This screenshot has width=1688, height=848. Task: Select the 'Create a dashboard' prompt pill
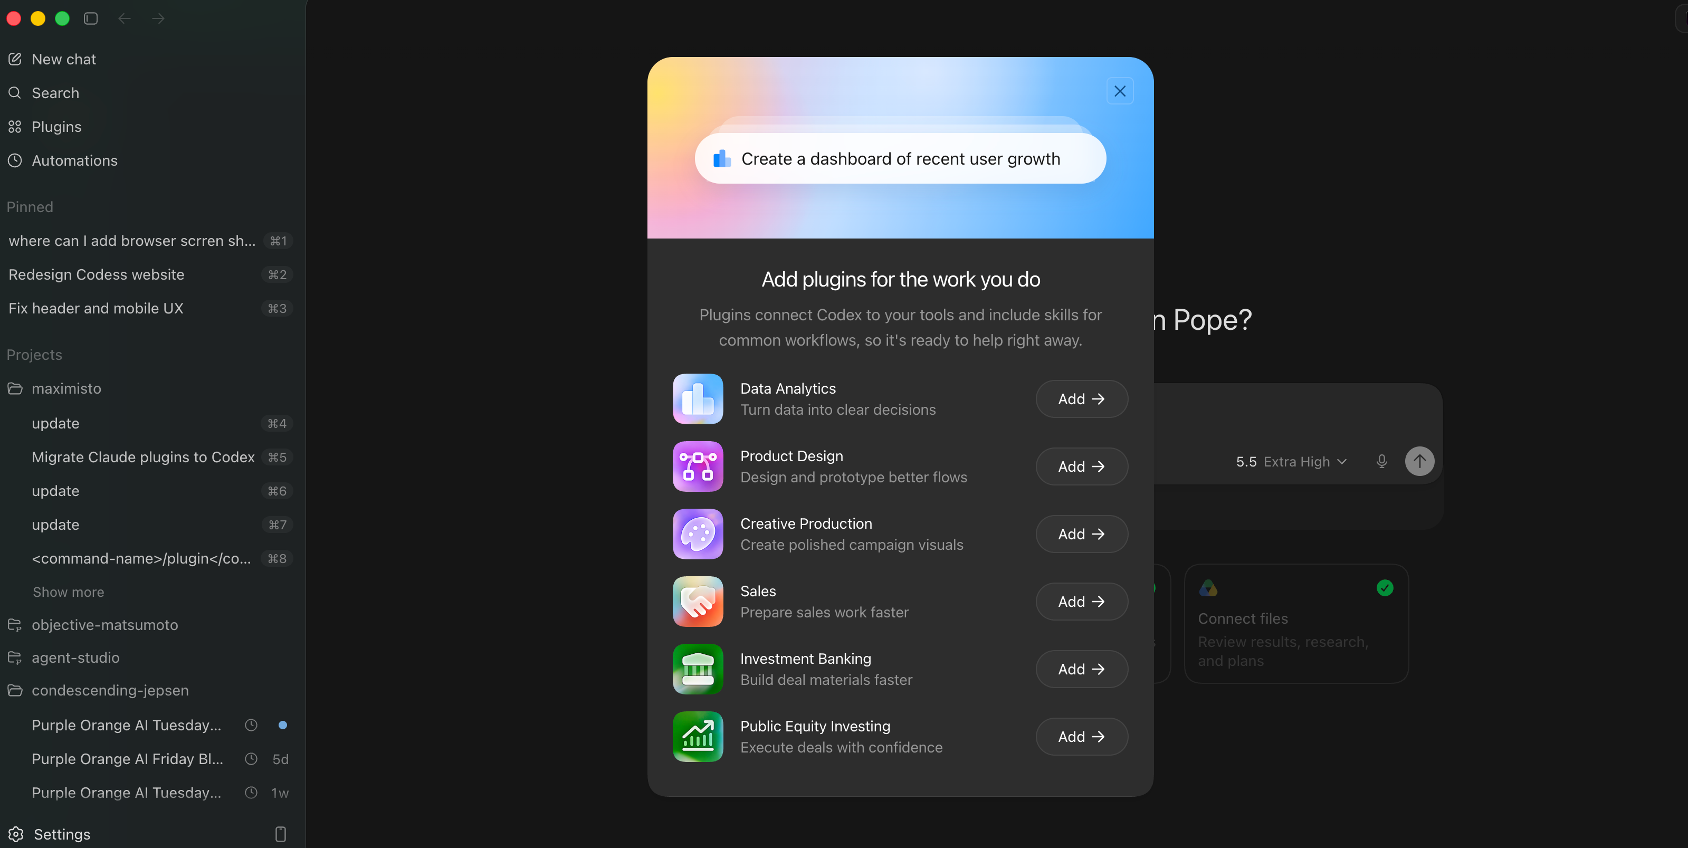coord(900,159)
